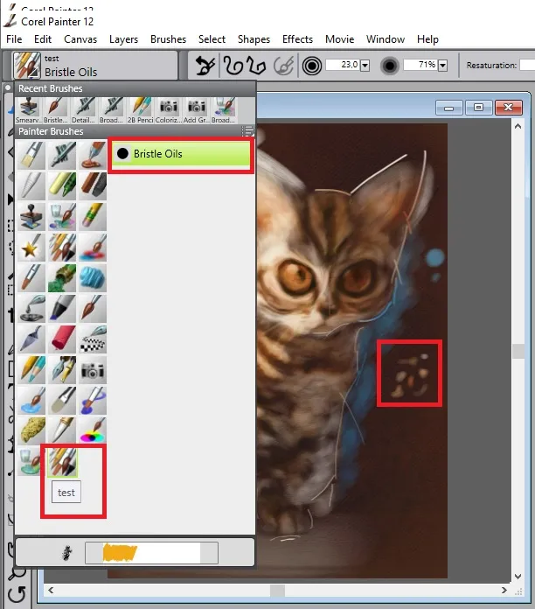The width and height of the screenshot is (535, 609).
Task: Pick the Smeary recent brush with stamp icon
Action: (x=29, y=110)
